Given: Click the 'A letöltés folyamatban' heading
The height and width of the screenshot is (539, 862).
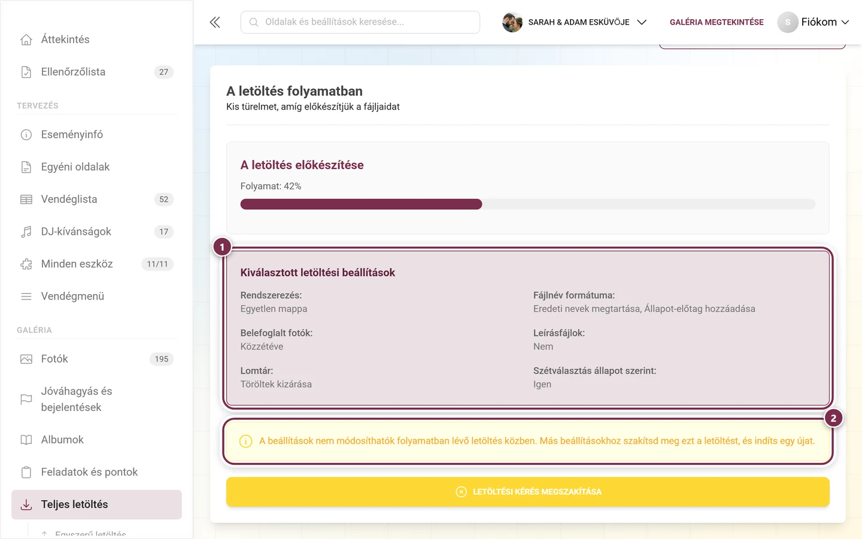Looking at the screenshot, I should coord(295,91).
